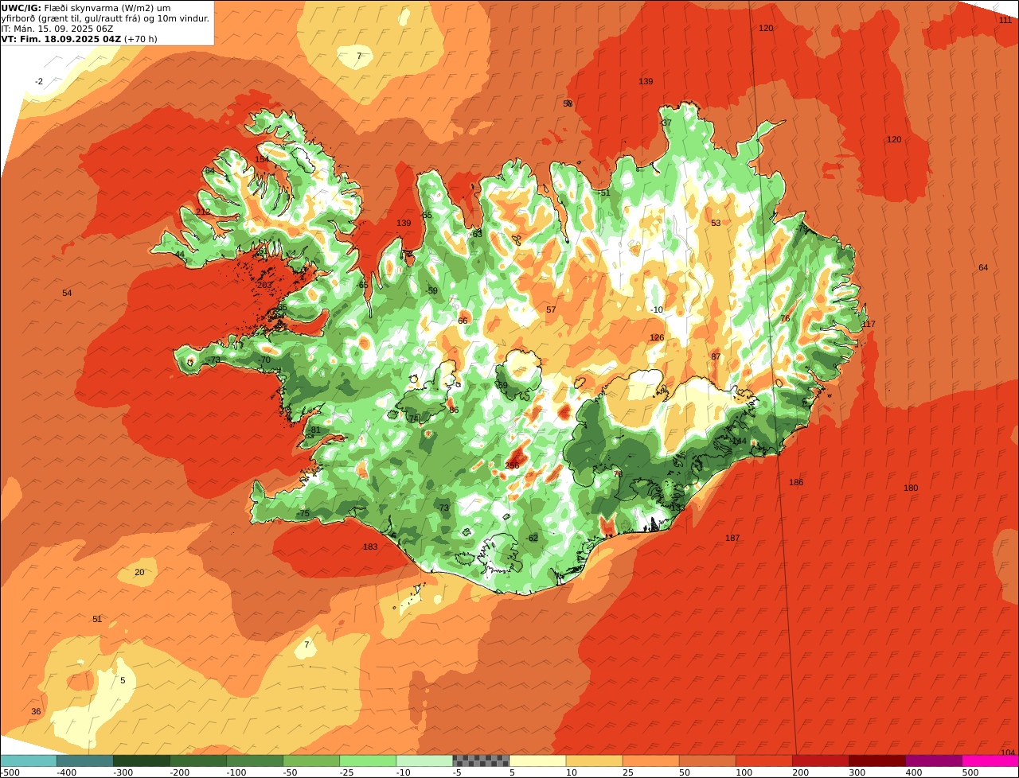The width and height of the screenshot is (1019, 778).
Task: Select the 54 value in the west ocean
Action: (67, 294)
